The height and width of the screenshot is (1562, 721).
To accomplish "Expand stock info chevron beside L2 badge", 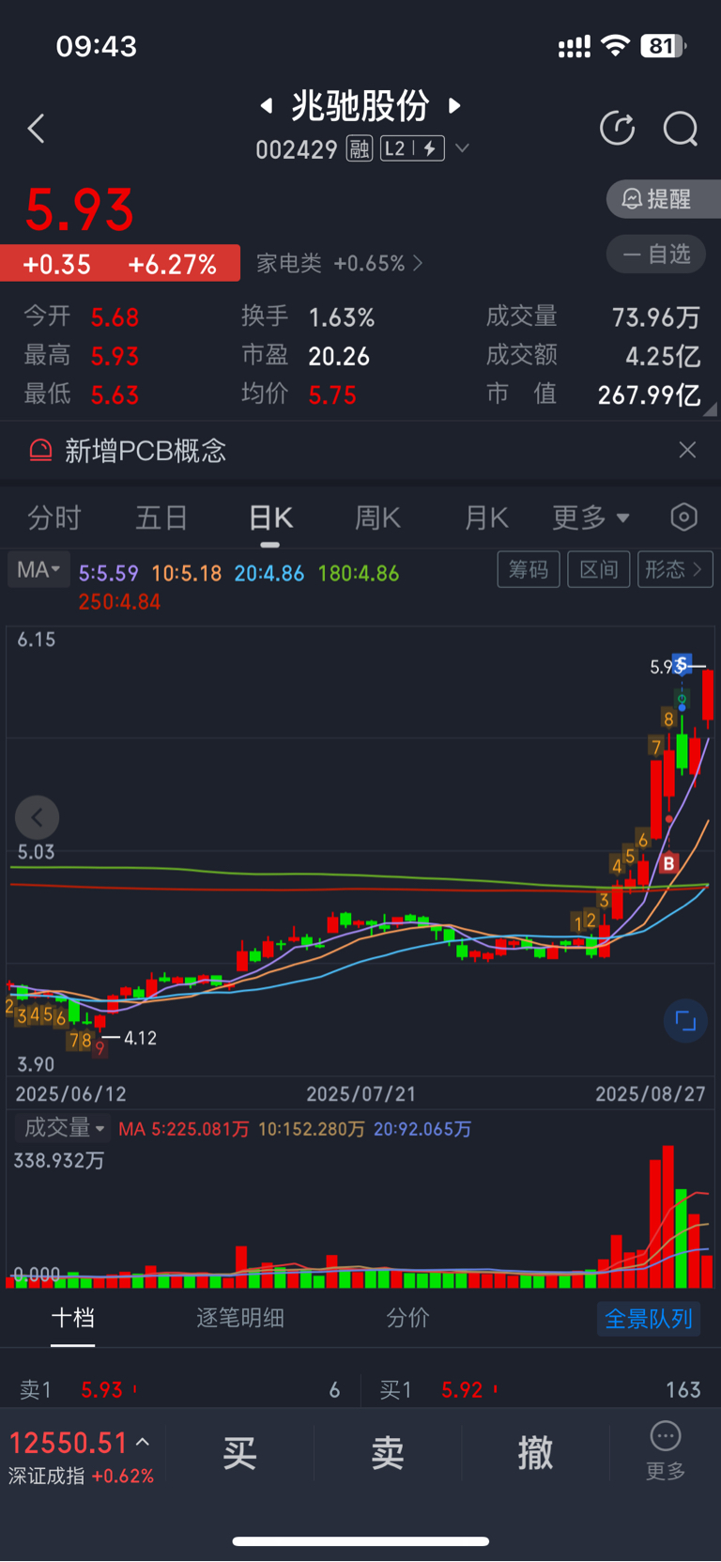I will tap(462, 148).
